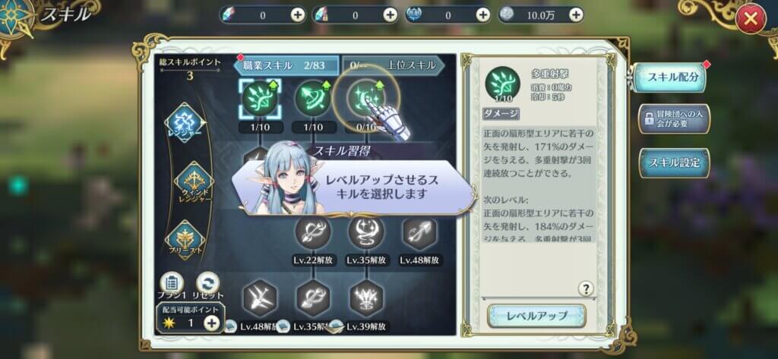778x359 pixels.
Task: Select the locked Lv.22解放 skill icon
Action: pyautogui.click(x=312, y=232)
